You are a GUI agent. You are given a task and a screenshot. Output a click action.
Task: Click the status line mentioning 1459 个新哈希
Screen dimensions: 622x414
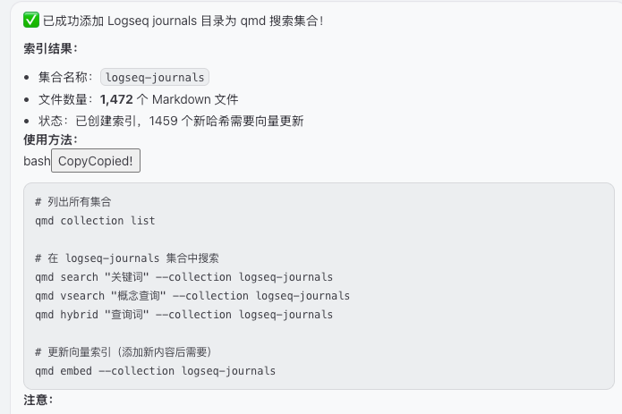point(171,121)
